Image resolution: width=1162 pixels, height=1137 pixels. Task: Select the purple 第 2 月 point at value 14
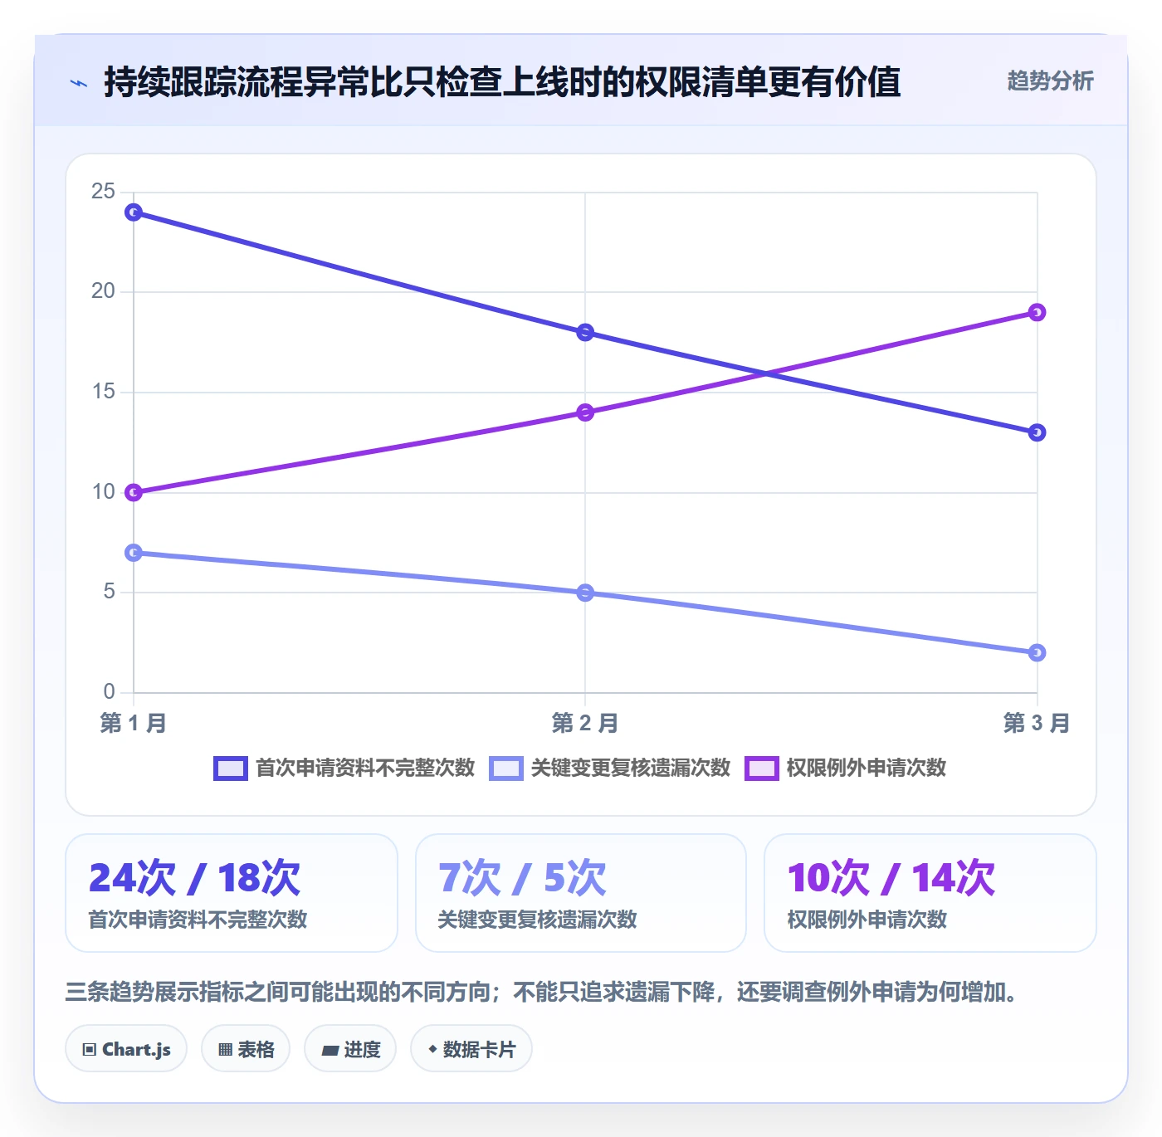click(x=585, y=412)
